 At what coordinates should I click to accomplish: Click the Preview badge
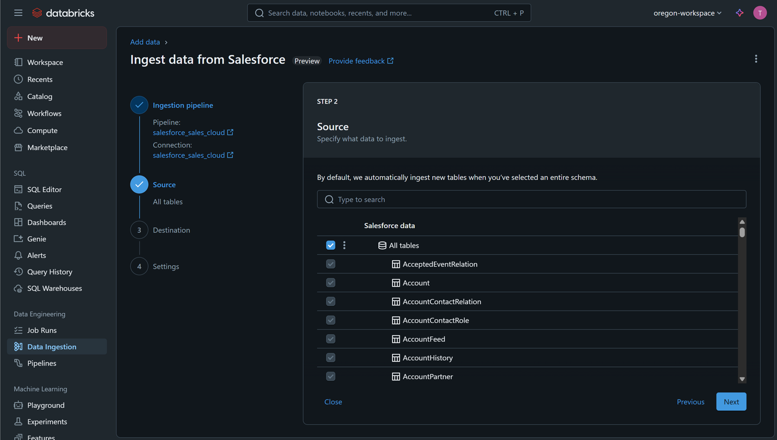tap(307, 61)
